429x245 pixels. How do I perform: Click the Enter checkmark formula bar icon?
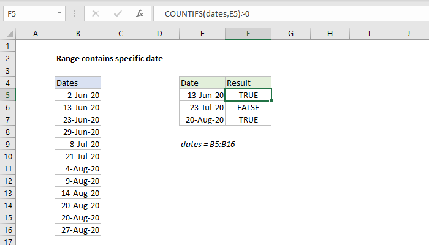(117, 12)
